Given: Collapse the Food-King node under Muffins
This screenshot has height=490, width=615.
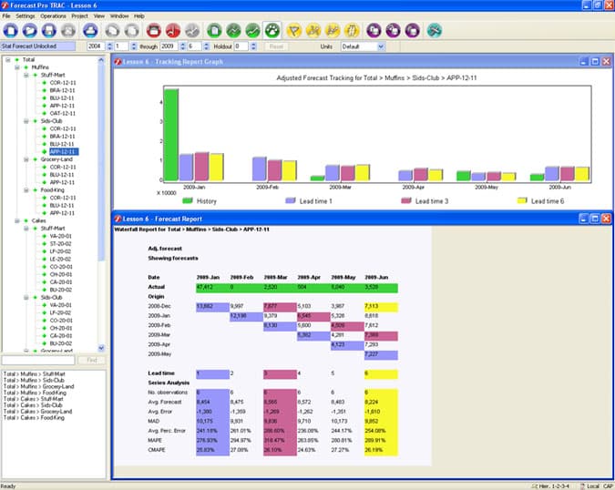Looking at the screenshot, I should click(26, 190).
